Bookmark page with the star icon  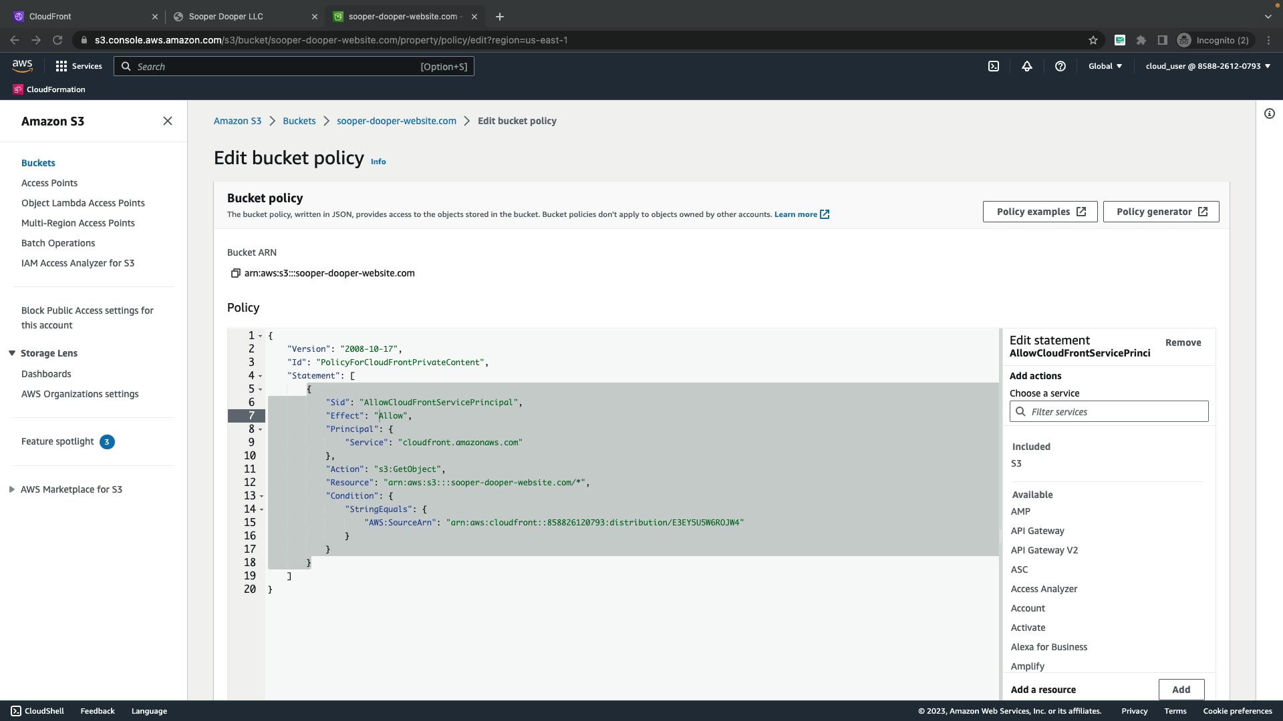pos(1093,40)
